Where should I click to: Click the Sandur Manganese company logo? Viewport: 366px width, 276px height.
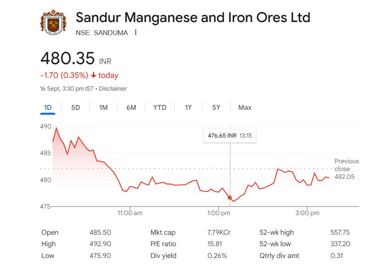(x=53, y=22)
